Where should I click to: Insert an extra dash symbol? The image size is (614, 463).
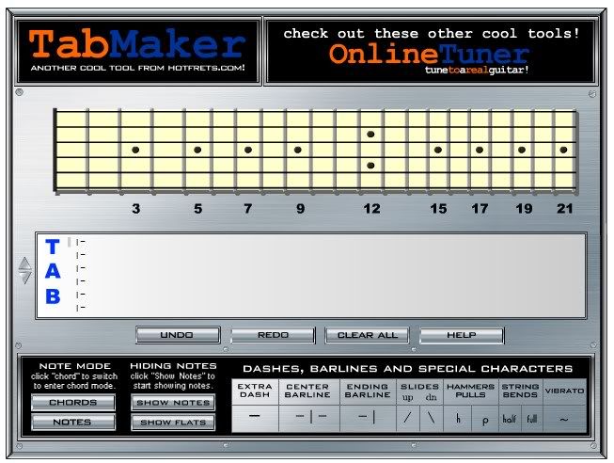[x=255, y=419]
